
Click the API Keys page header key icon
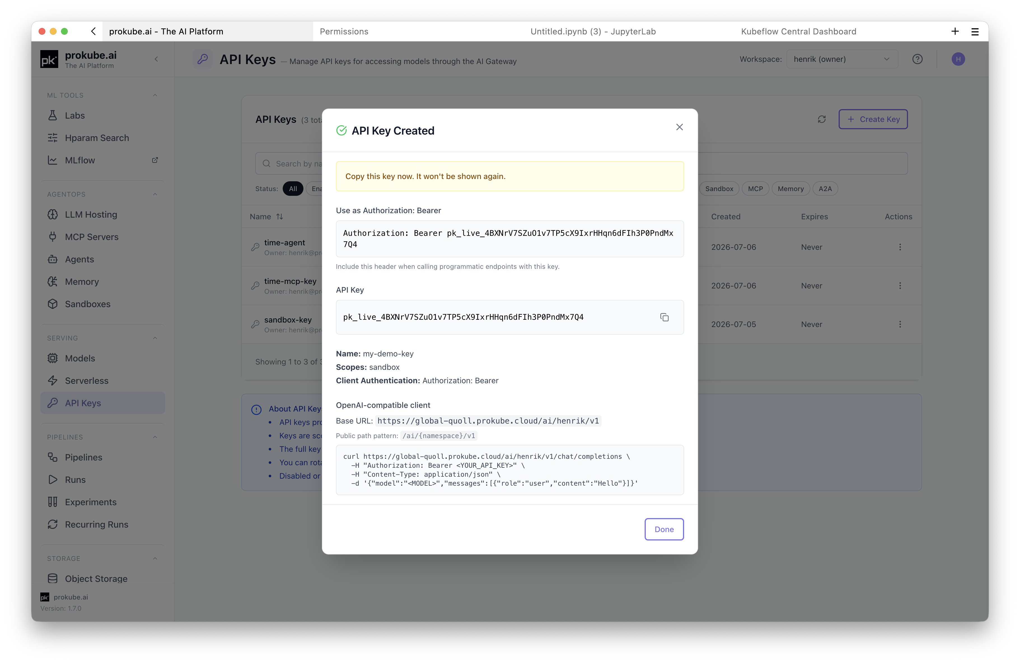203,59
